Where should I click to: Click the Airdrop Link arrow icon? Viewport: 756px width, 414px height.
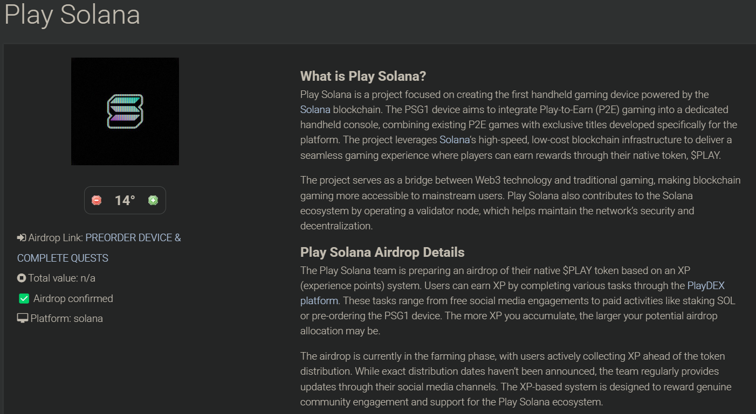point(22,237)
